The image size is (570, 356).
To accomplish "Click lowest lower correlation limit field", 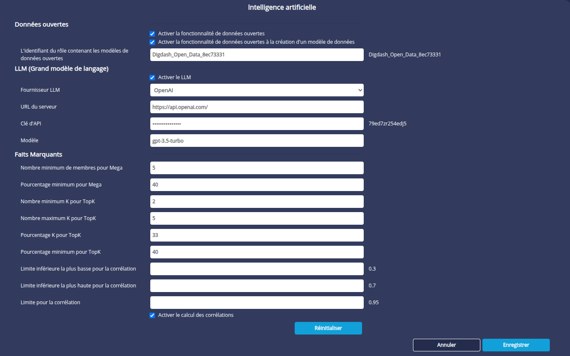I will [x=257, y=269].
